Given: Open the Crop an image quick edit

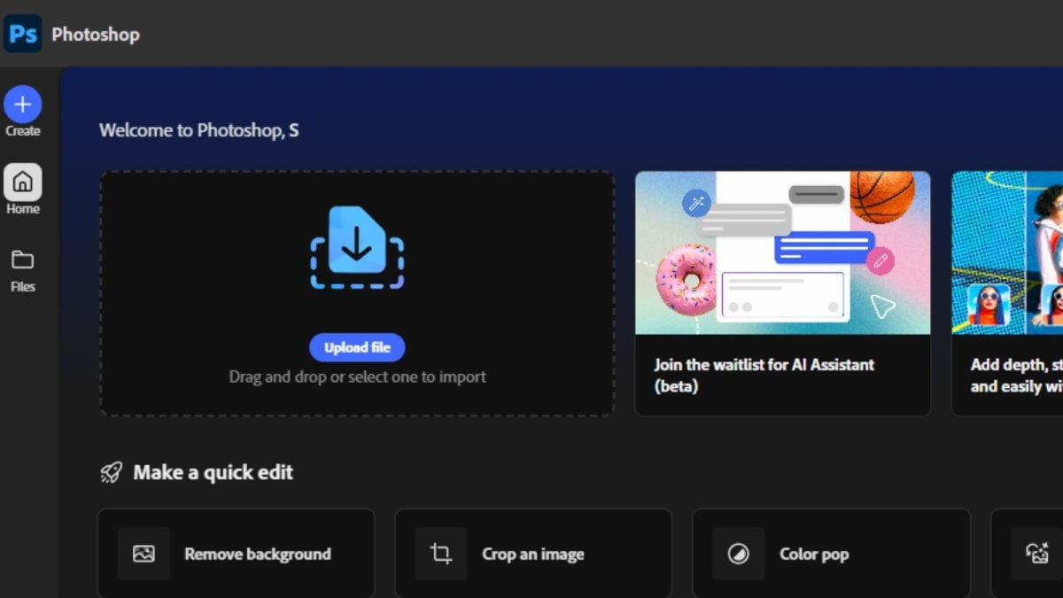Looking at the screenshot, I should [532, 553].
